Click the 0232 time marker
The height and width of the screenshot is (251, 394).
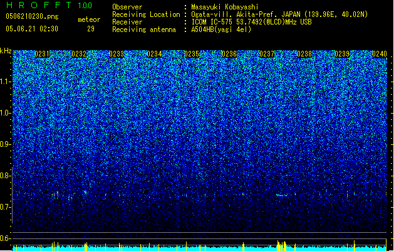click(79, 54)
